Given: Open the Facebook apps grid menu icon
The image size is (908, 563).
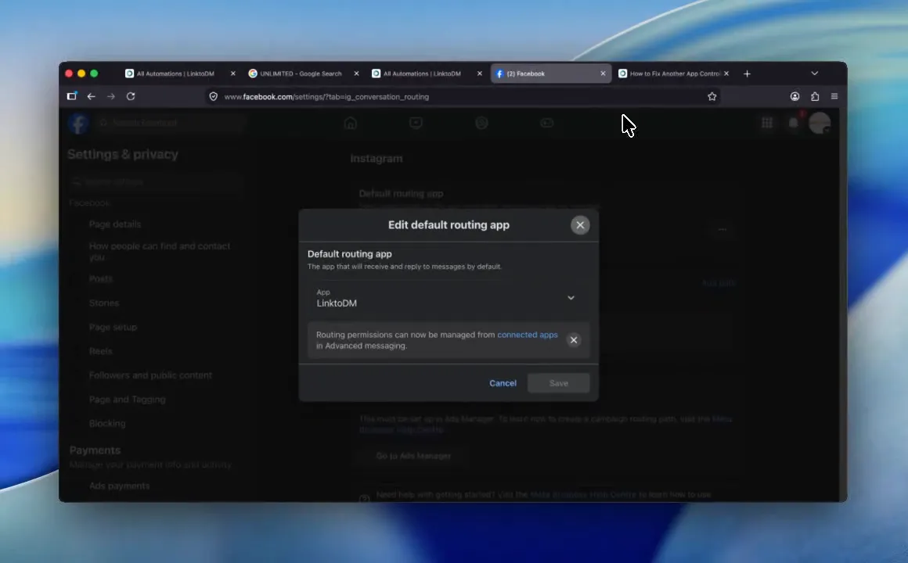Looking at the screenshot, I should point(766,123).
